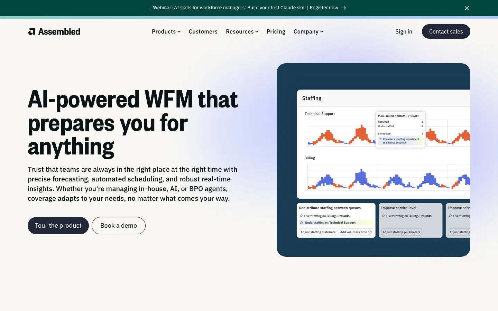Click Consider a staffing adjustment suggestion
498x311 pixels.
coord(401,141)
